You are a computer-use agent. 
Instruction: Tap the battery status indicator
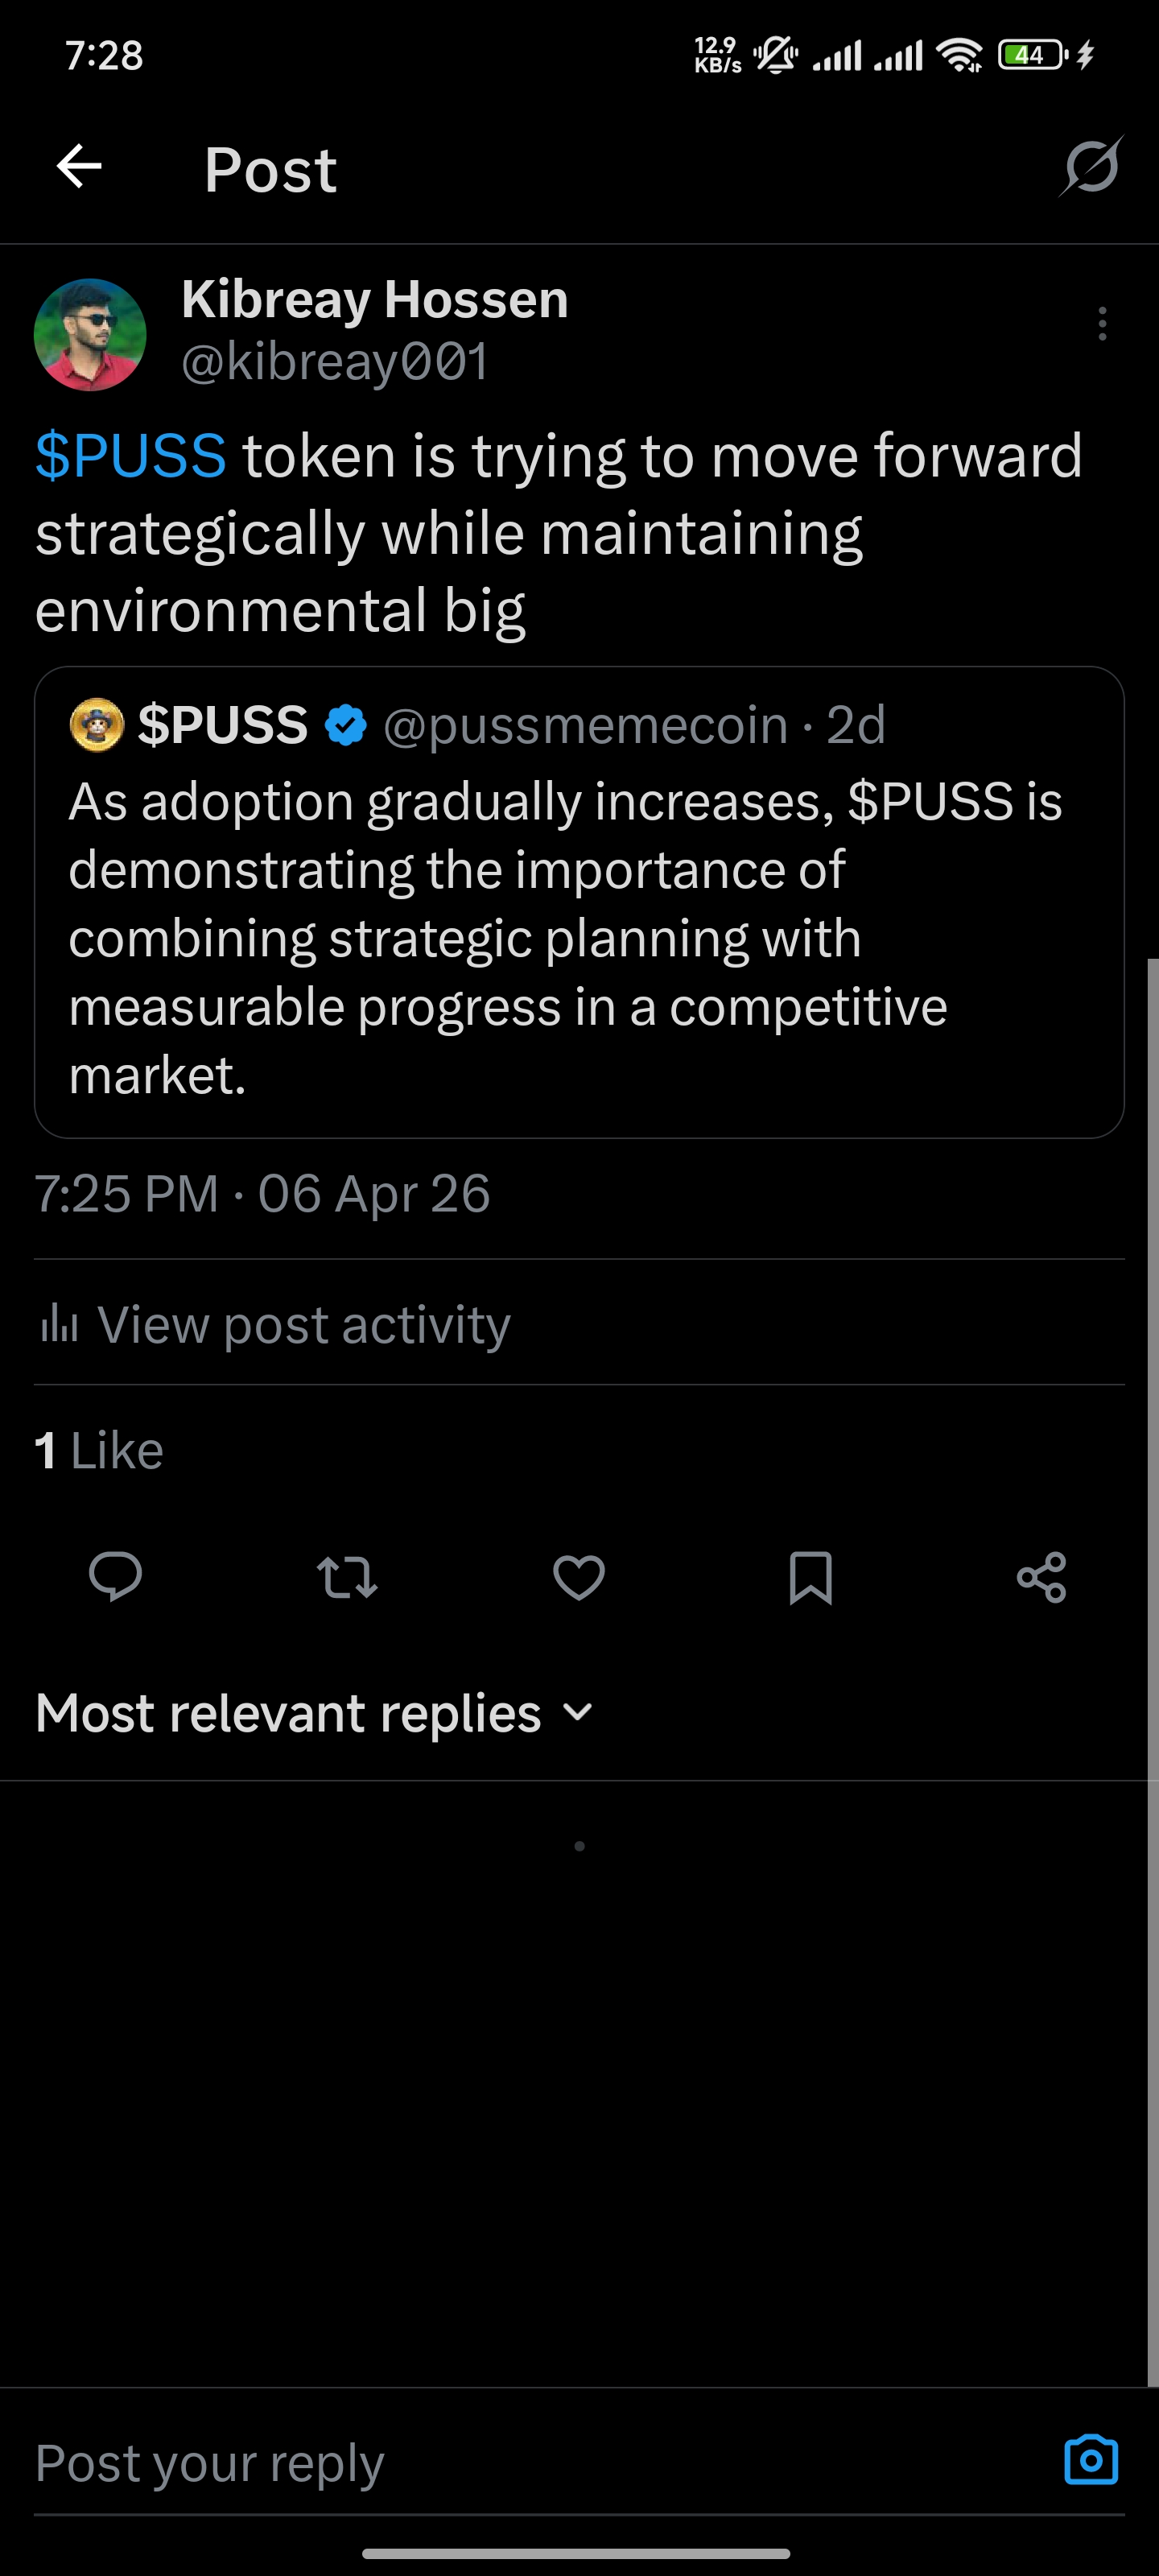1033,54
